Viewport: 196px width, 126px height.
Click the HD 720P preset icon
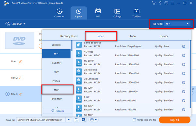[x=79, y=90]
